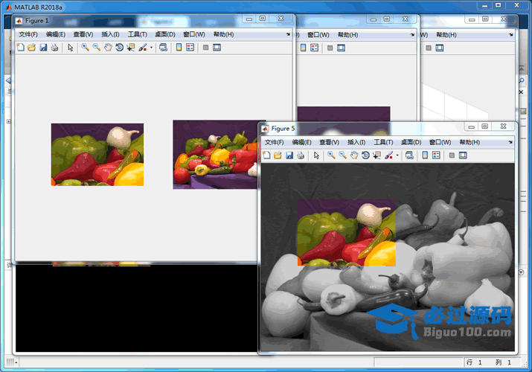This screenshot has width=532, height=372.
Task: Click Zoom In tool in Figure 1 toolbar
Action: click(86, 48)
